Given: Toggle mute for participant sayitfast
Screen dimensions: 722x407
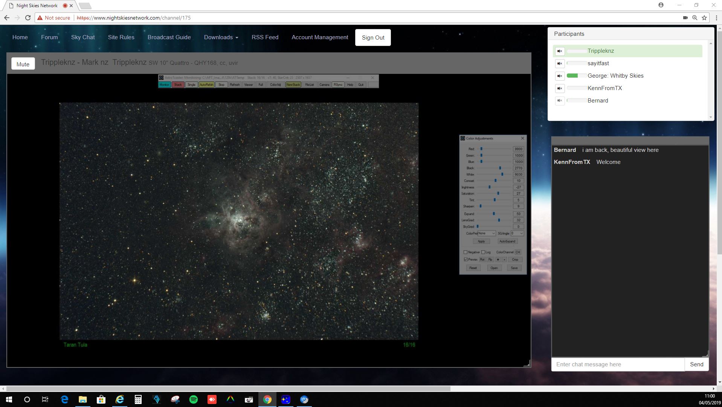Looking at the screenshot, I should coord(560,63).
